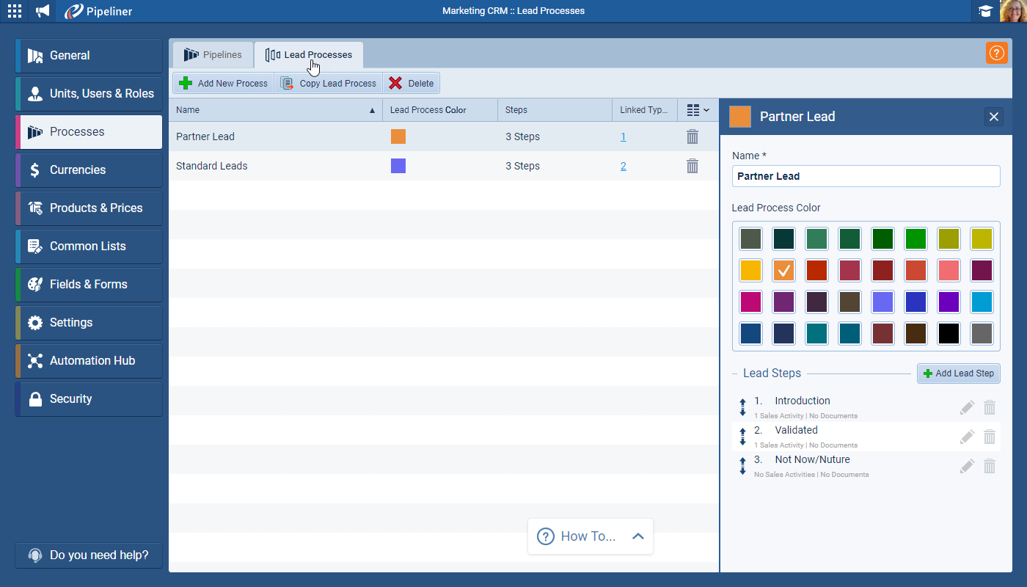
Task: Click the trash icon for Partner Lead row
Action: tap(692, 136)
